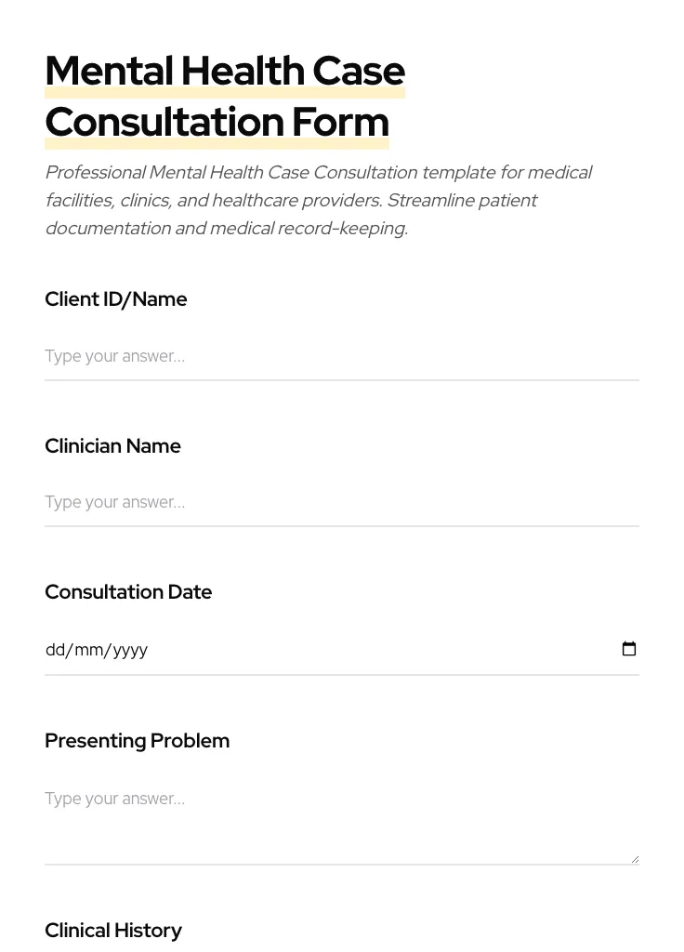Select the dd segment of the date field
Image resolution: width=684 pixels, height=952 pixels.
pyautogui.click(x=56, y=649)
